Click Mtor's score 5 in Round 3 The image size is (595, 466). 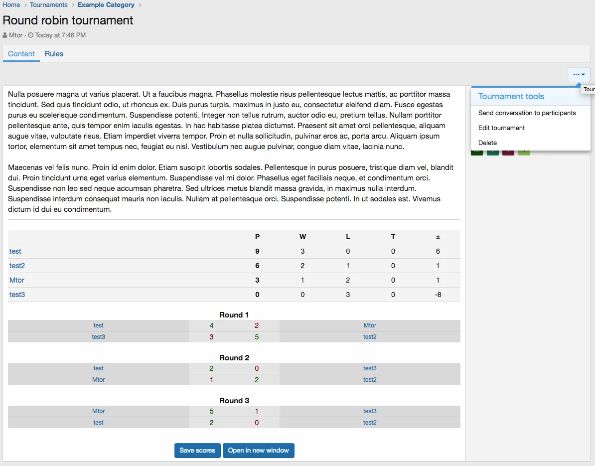(x=211, y=411)
